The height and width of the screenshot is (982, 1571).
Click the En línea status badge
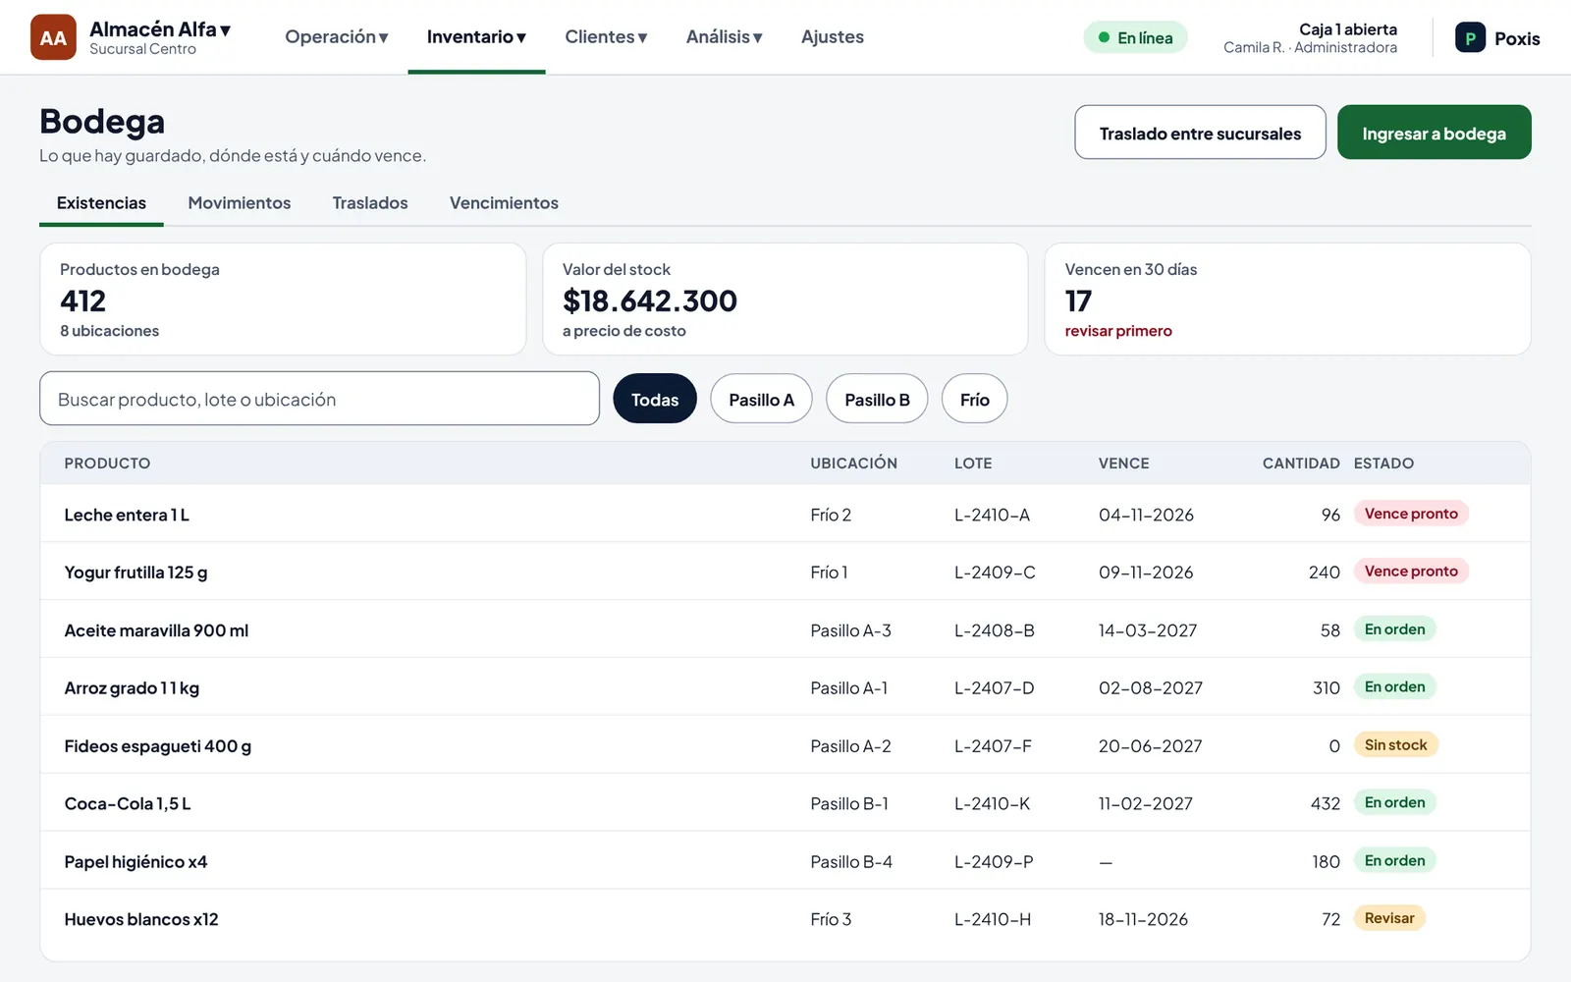pos(1135,37)
